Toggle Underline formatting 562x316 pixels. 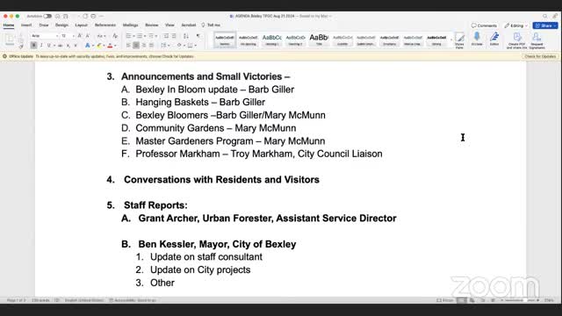click(x=49, y=46)
